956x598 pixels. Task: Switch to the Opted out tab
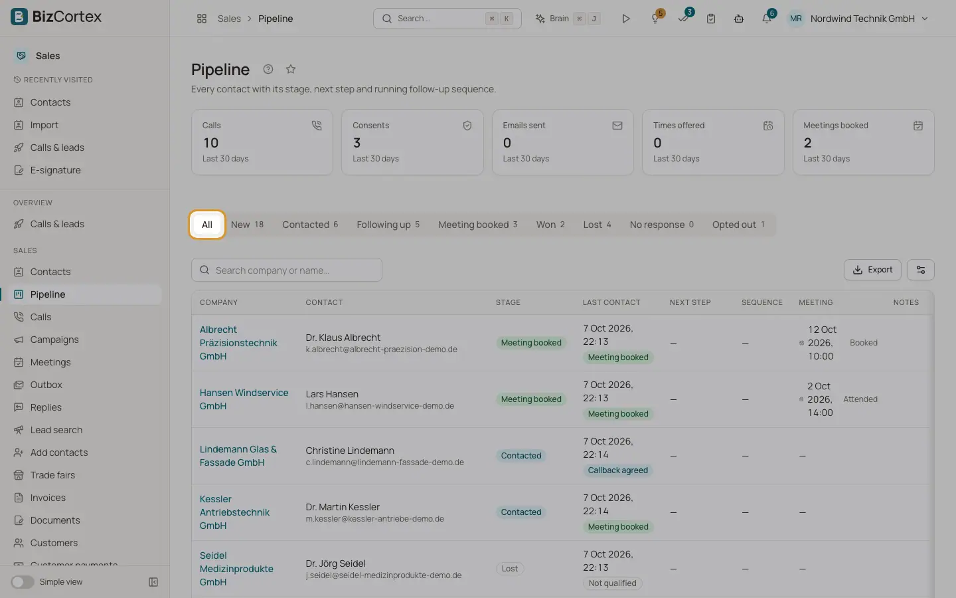pos(738,225)
